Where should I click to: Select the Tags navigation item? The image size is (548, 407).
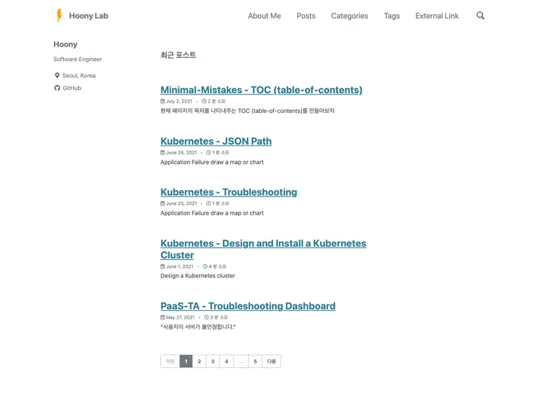pos(392,16)
